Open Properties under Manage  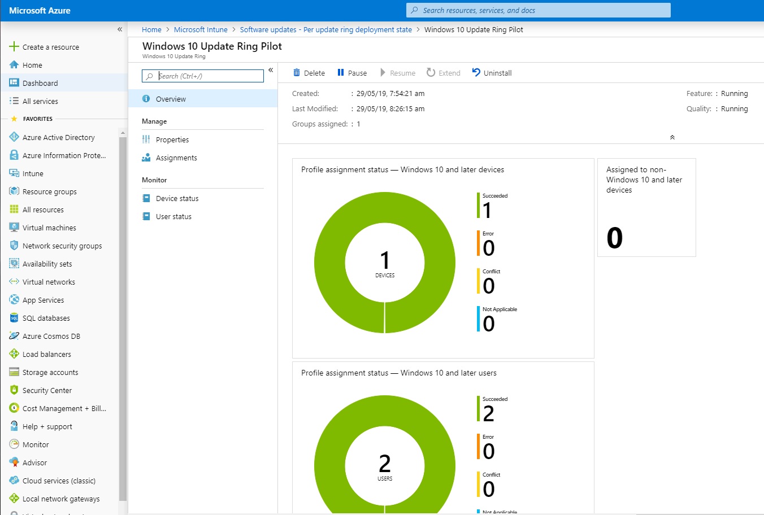pos(172,139)
